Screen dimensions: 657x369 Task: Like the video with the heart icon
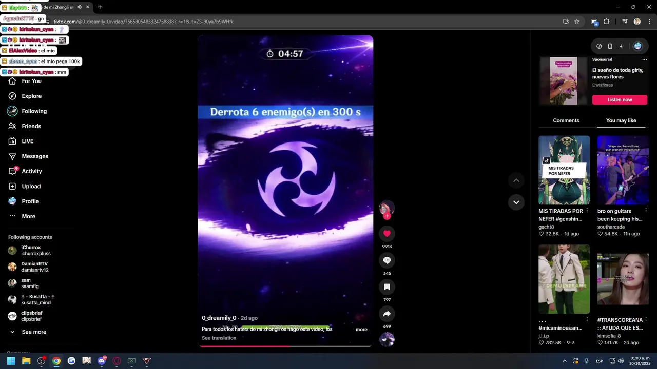(x=387, y=233)
